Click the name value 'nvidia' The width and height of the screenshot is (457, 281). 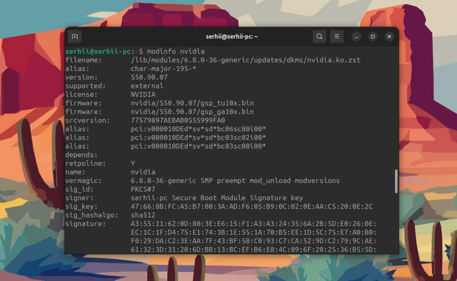pyautogui.click(x=143, y=172)
